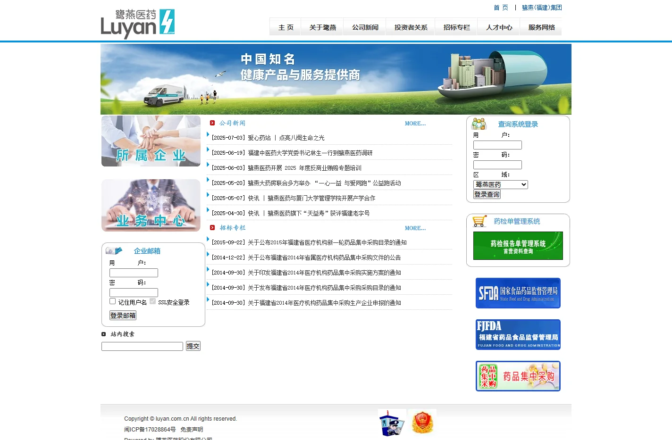
Task: Open the 业务中心 image tile
Action: tap(151, 205)
